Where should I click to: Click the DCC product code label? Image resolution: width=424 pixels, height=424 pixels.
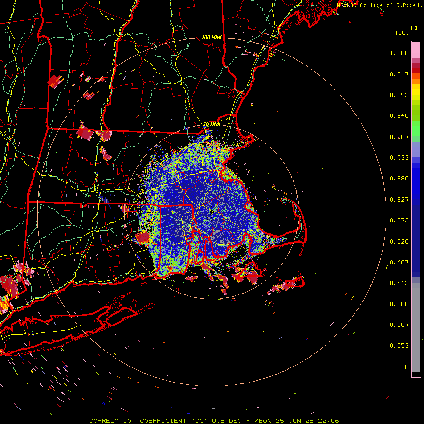point(414,28)
